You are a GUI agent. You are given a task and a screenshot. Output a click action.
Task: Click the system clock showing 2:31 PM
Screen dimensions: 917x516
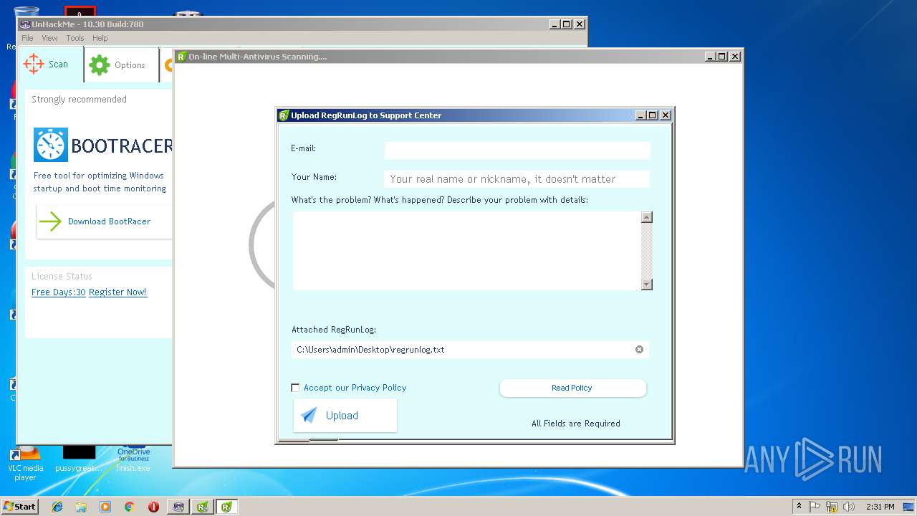(880, 507)
